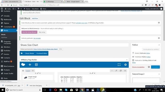Edit the Single Image column with pencil

[x=38, y=73]
